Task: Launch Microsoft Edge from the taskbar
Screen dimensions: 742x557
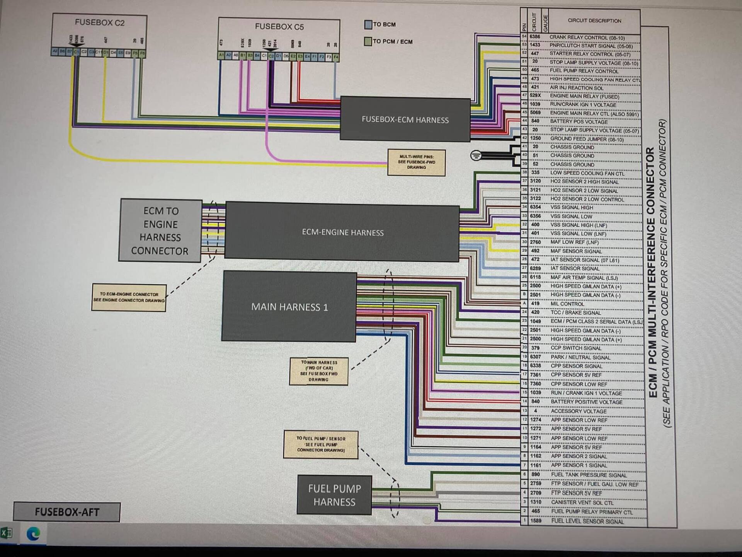Action: [x=33, y=534]
